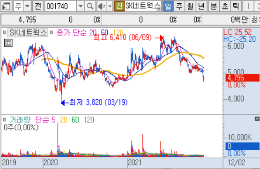Click 2019 on the time axis
260x169 pixels.
[9, 162]
